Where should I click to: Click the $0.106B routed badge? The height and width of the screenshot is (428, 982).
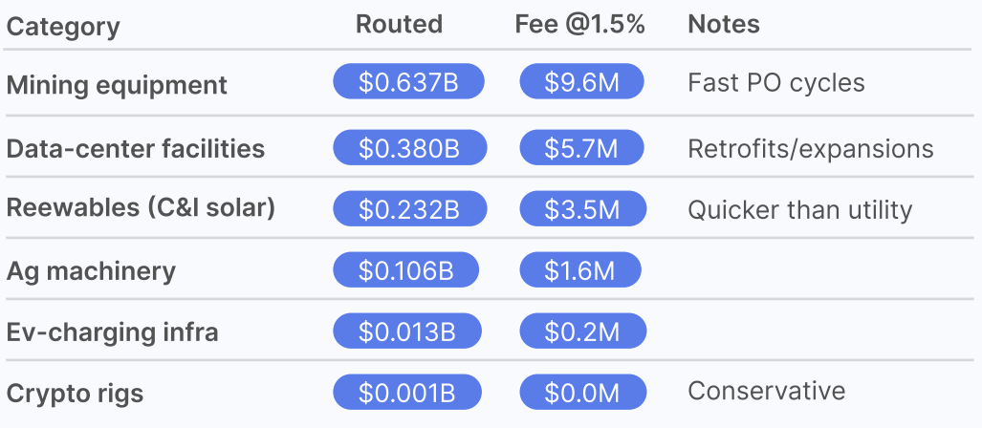point(406,270)
